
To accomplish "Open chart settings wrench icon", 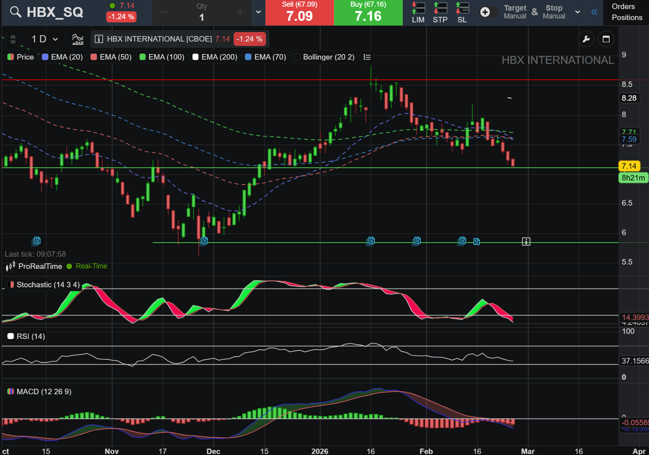I will 586,39.
